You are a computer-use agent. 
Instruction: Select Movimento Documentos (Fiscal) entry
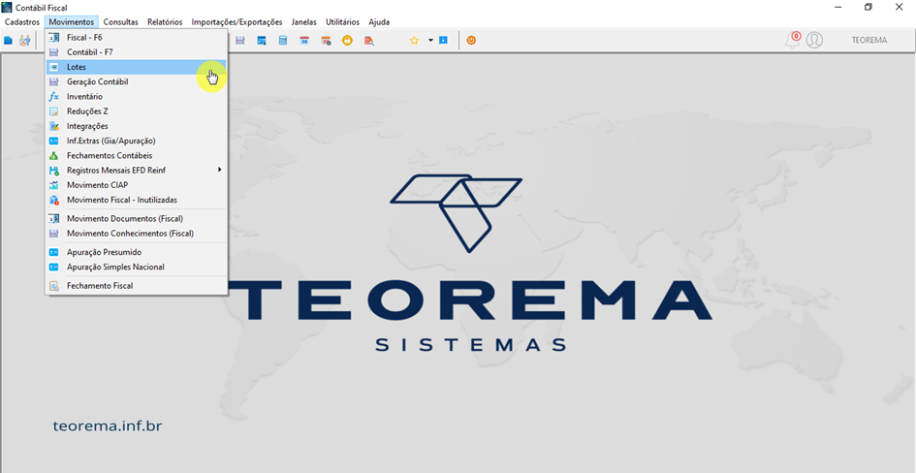pyautogui.click(x=136, y=218)
